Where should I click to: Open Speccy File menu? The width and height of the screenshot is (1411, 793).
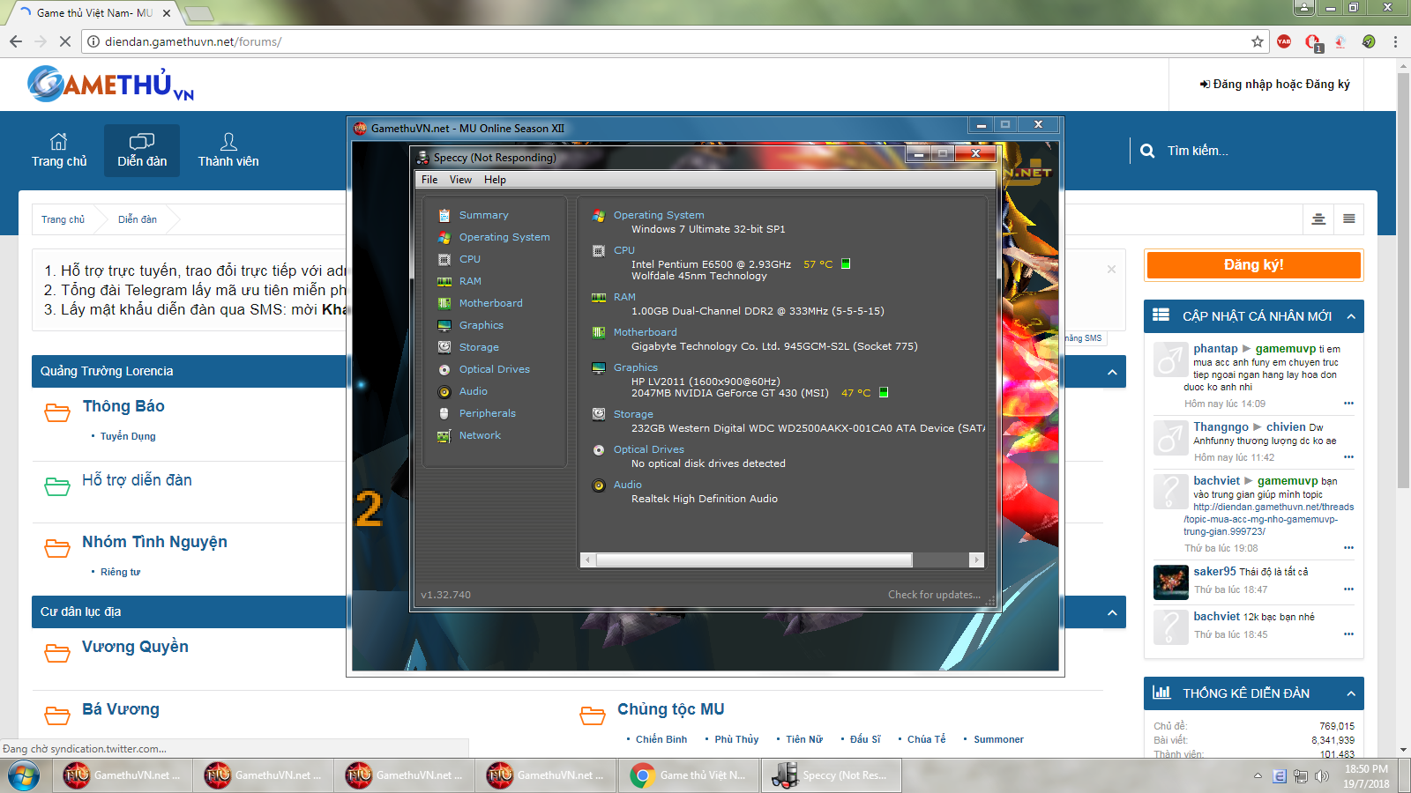pyautogui.click(x=429, y=180)
